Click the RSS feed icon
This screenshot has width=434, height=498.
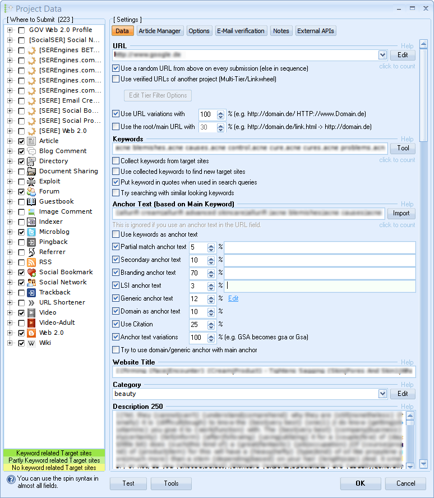pos(31,262)
